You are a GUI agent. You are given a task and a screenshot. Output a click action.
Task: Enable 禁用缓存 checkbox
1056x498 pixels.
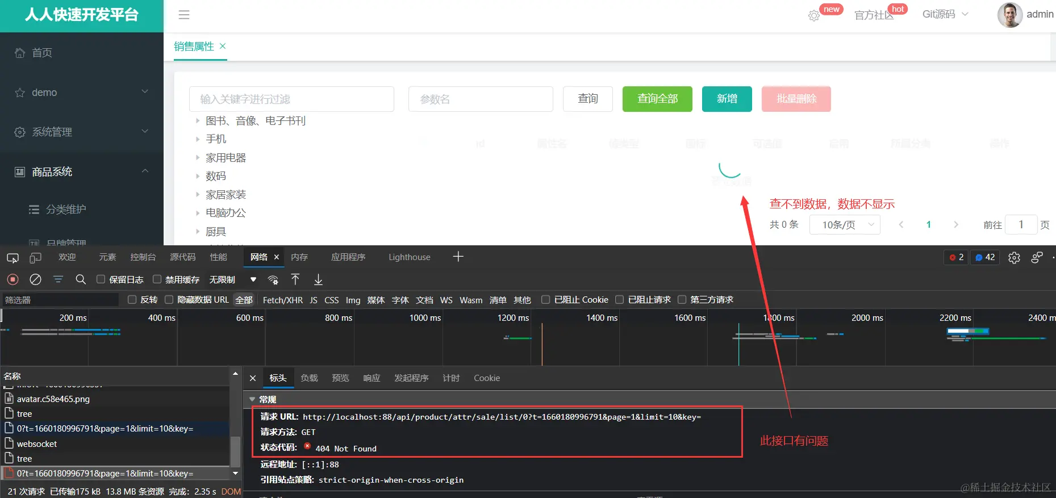point(157,279)
